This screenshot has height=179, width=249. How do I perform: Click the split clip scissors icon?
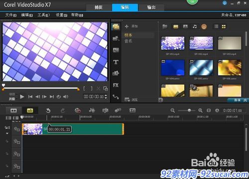tap(99, 89)
